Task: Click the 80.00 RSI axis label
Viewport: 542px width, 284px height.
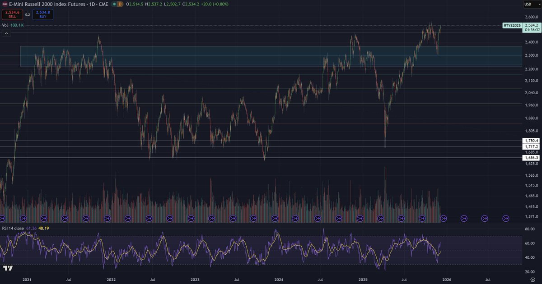Action: [x=529, y=229]
